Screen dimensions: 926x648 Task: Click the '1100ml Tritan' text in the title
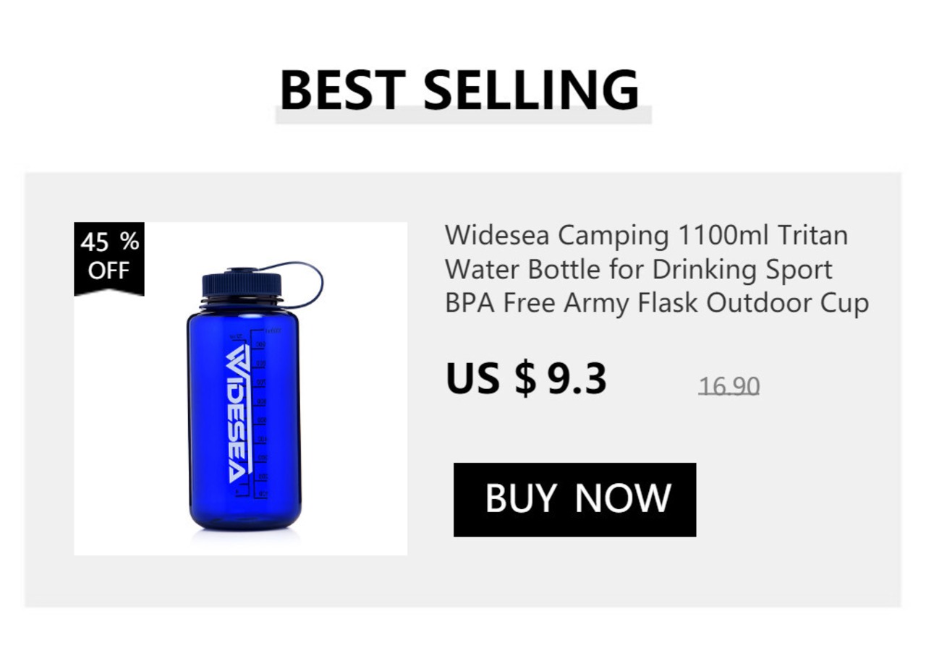pyautogui.click(x=763, y=235)
